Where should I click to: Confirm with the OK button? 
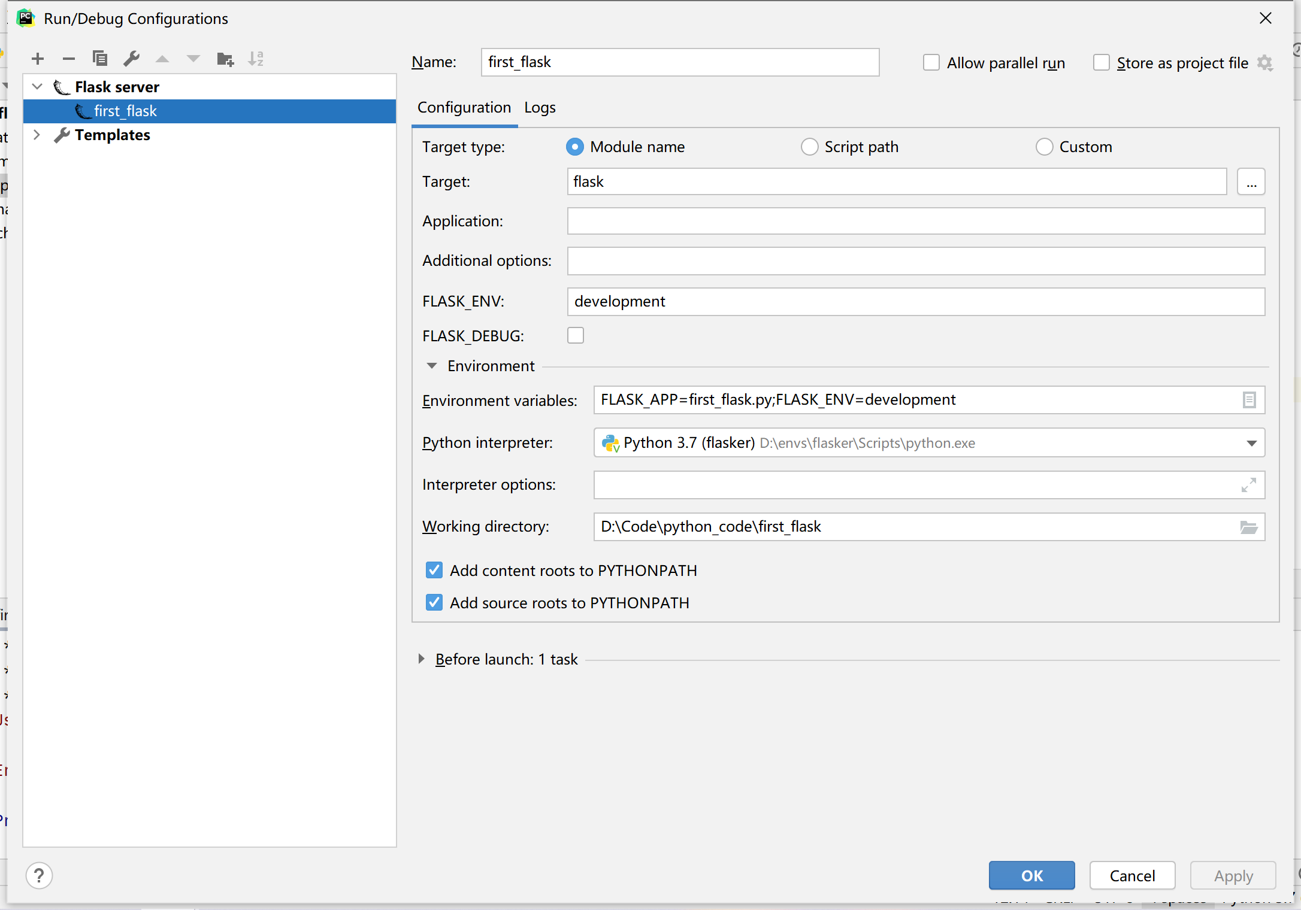tap(1031, 876)
